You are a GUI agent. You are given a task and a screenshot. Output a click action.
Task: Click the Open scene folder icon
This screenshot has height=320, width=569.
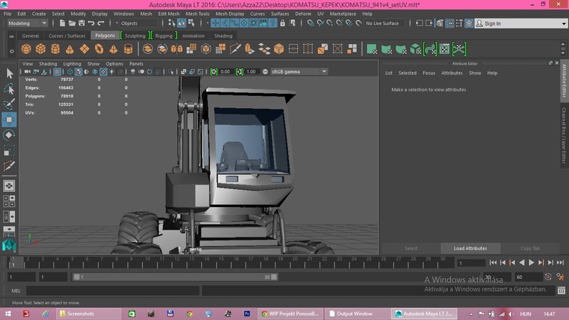[72, 23]
